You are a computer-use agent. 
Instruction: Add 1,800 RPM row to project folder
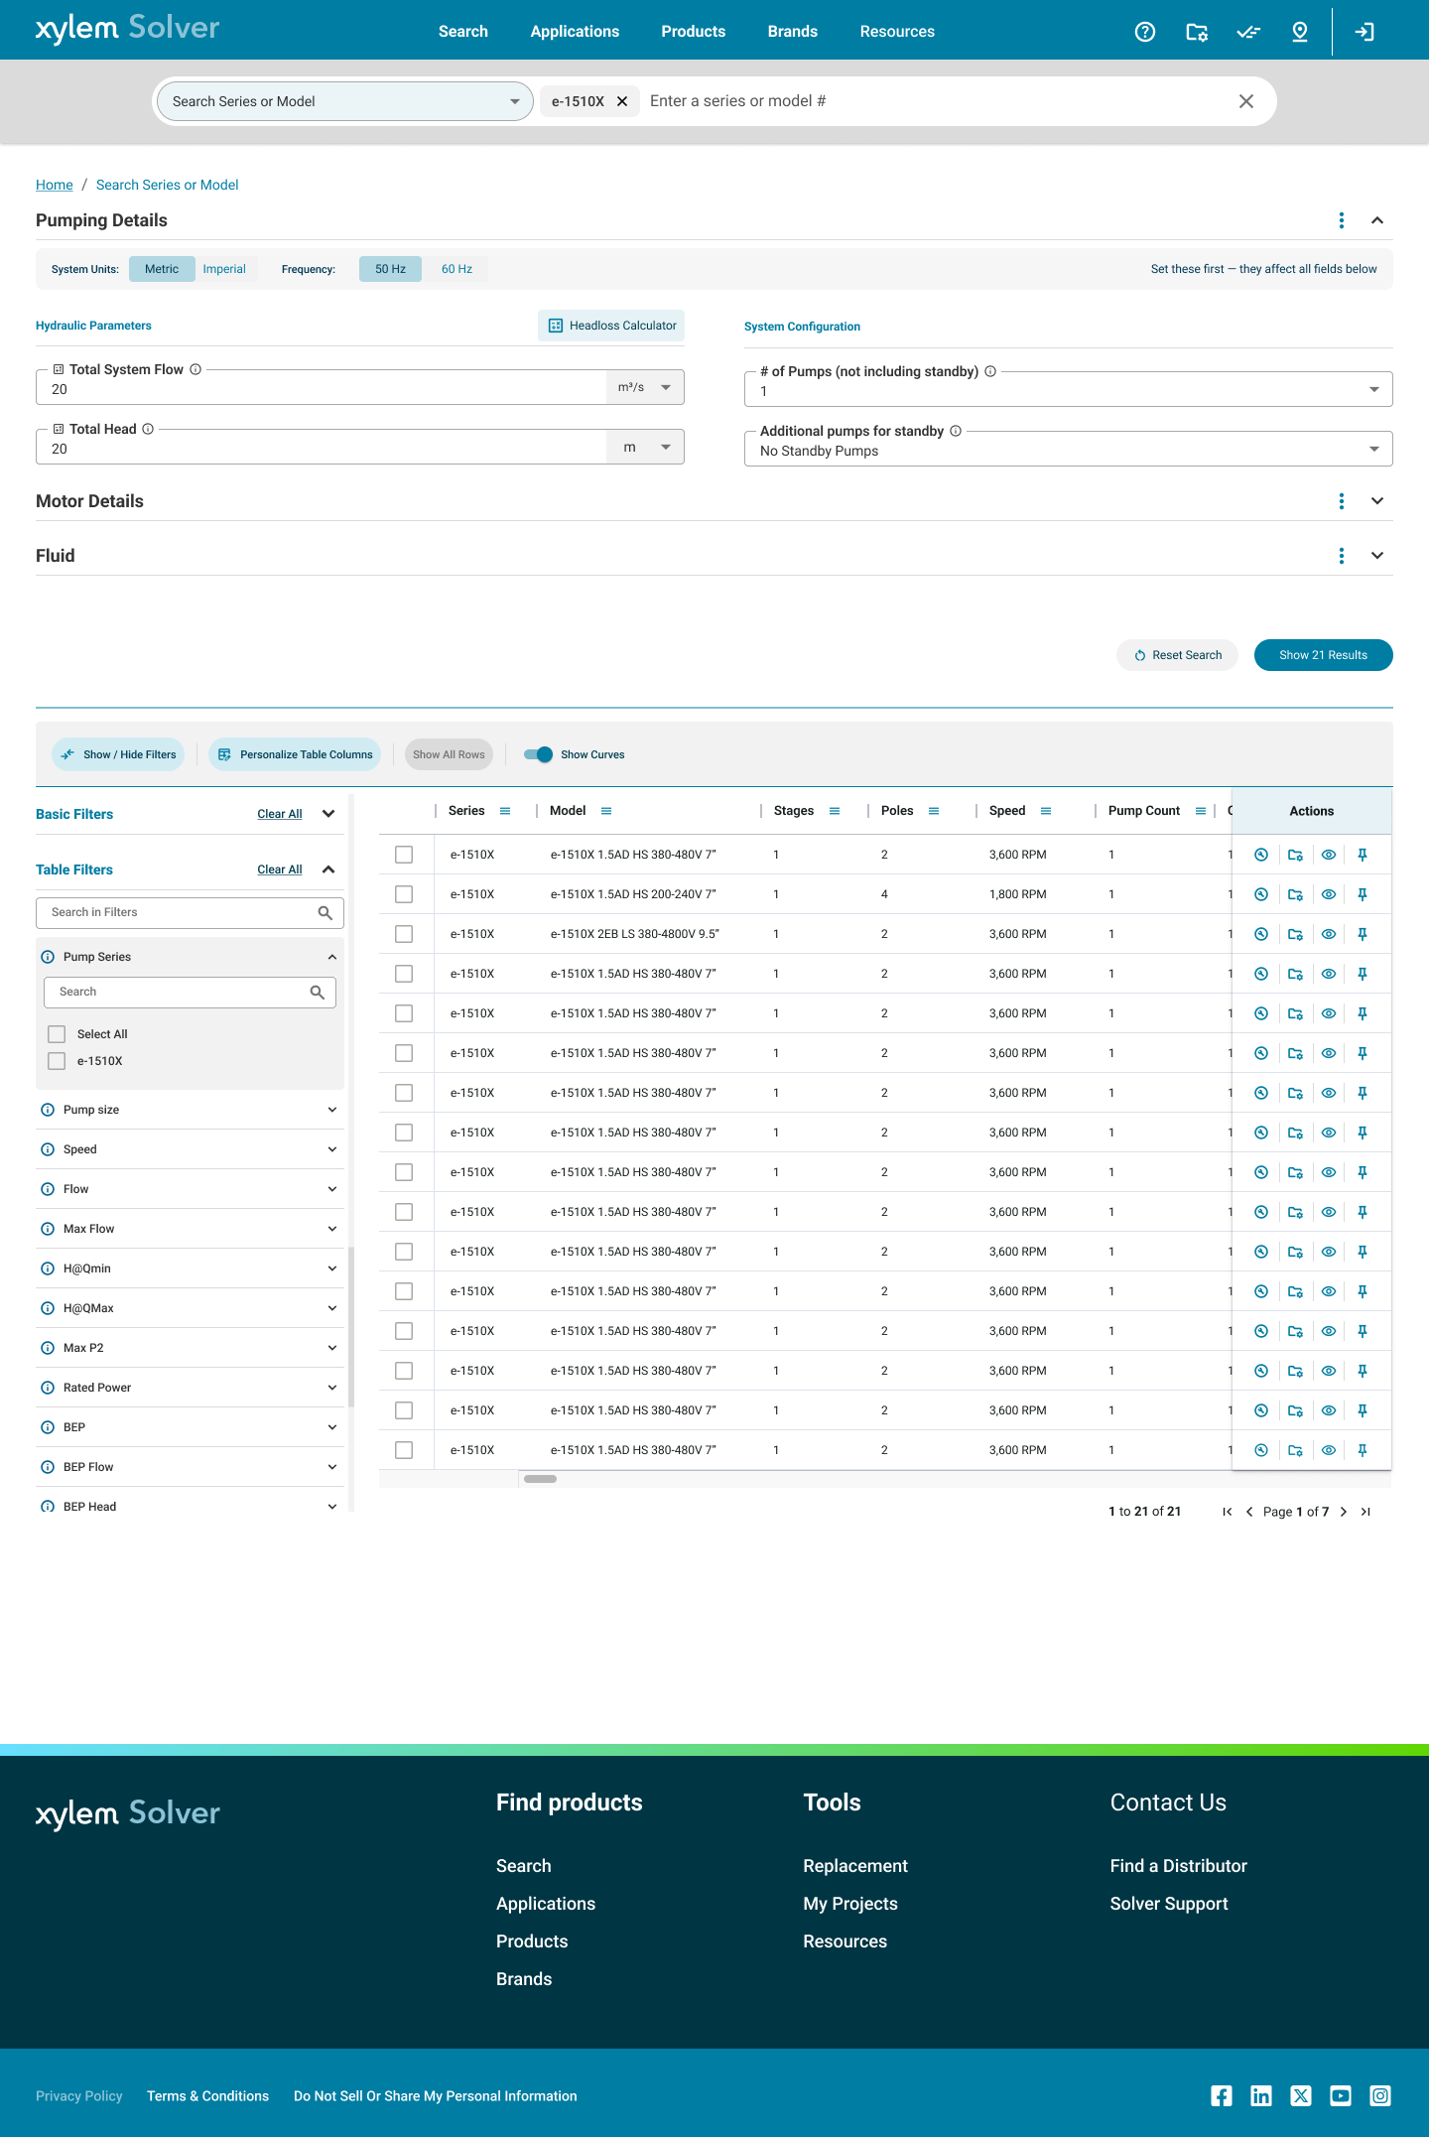point(1295,894)
